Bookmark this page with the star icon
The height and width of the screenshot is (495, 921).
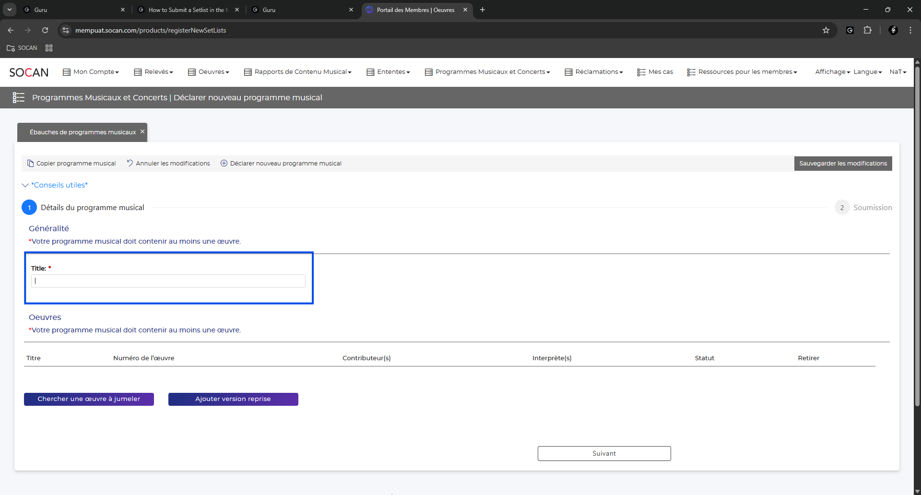(826, 30)
